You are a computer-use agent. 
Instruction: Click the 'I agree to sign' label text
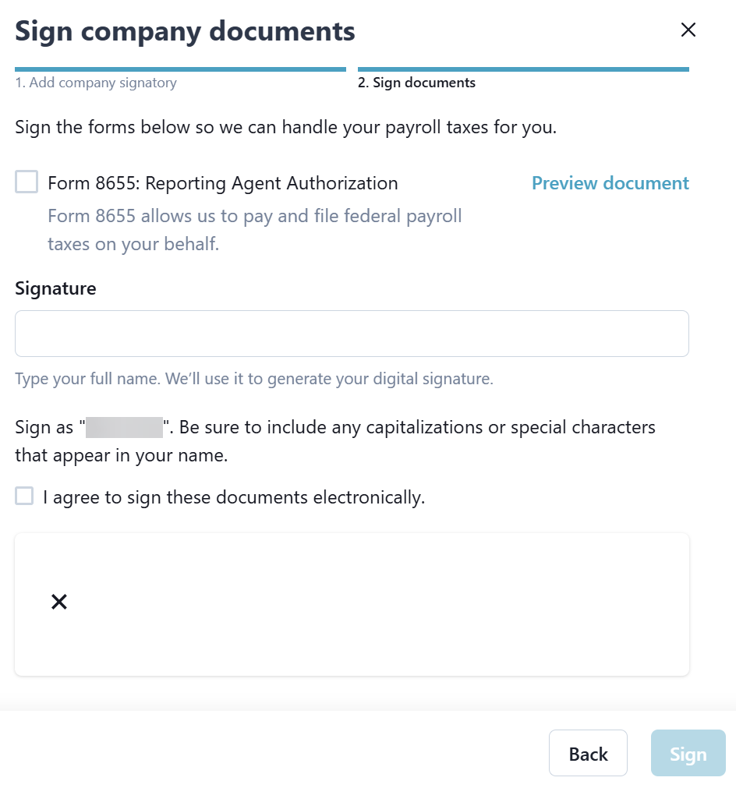point(234,497)
